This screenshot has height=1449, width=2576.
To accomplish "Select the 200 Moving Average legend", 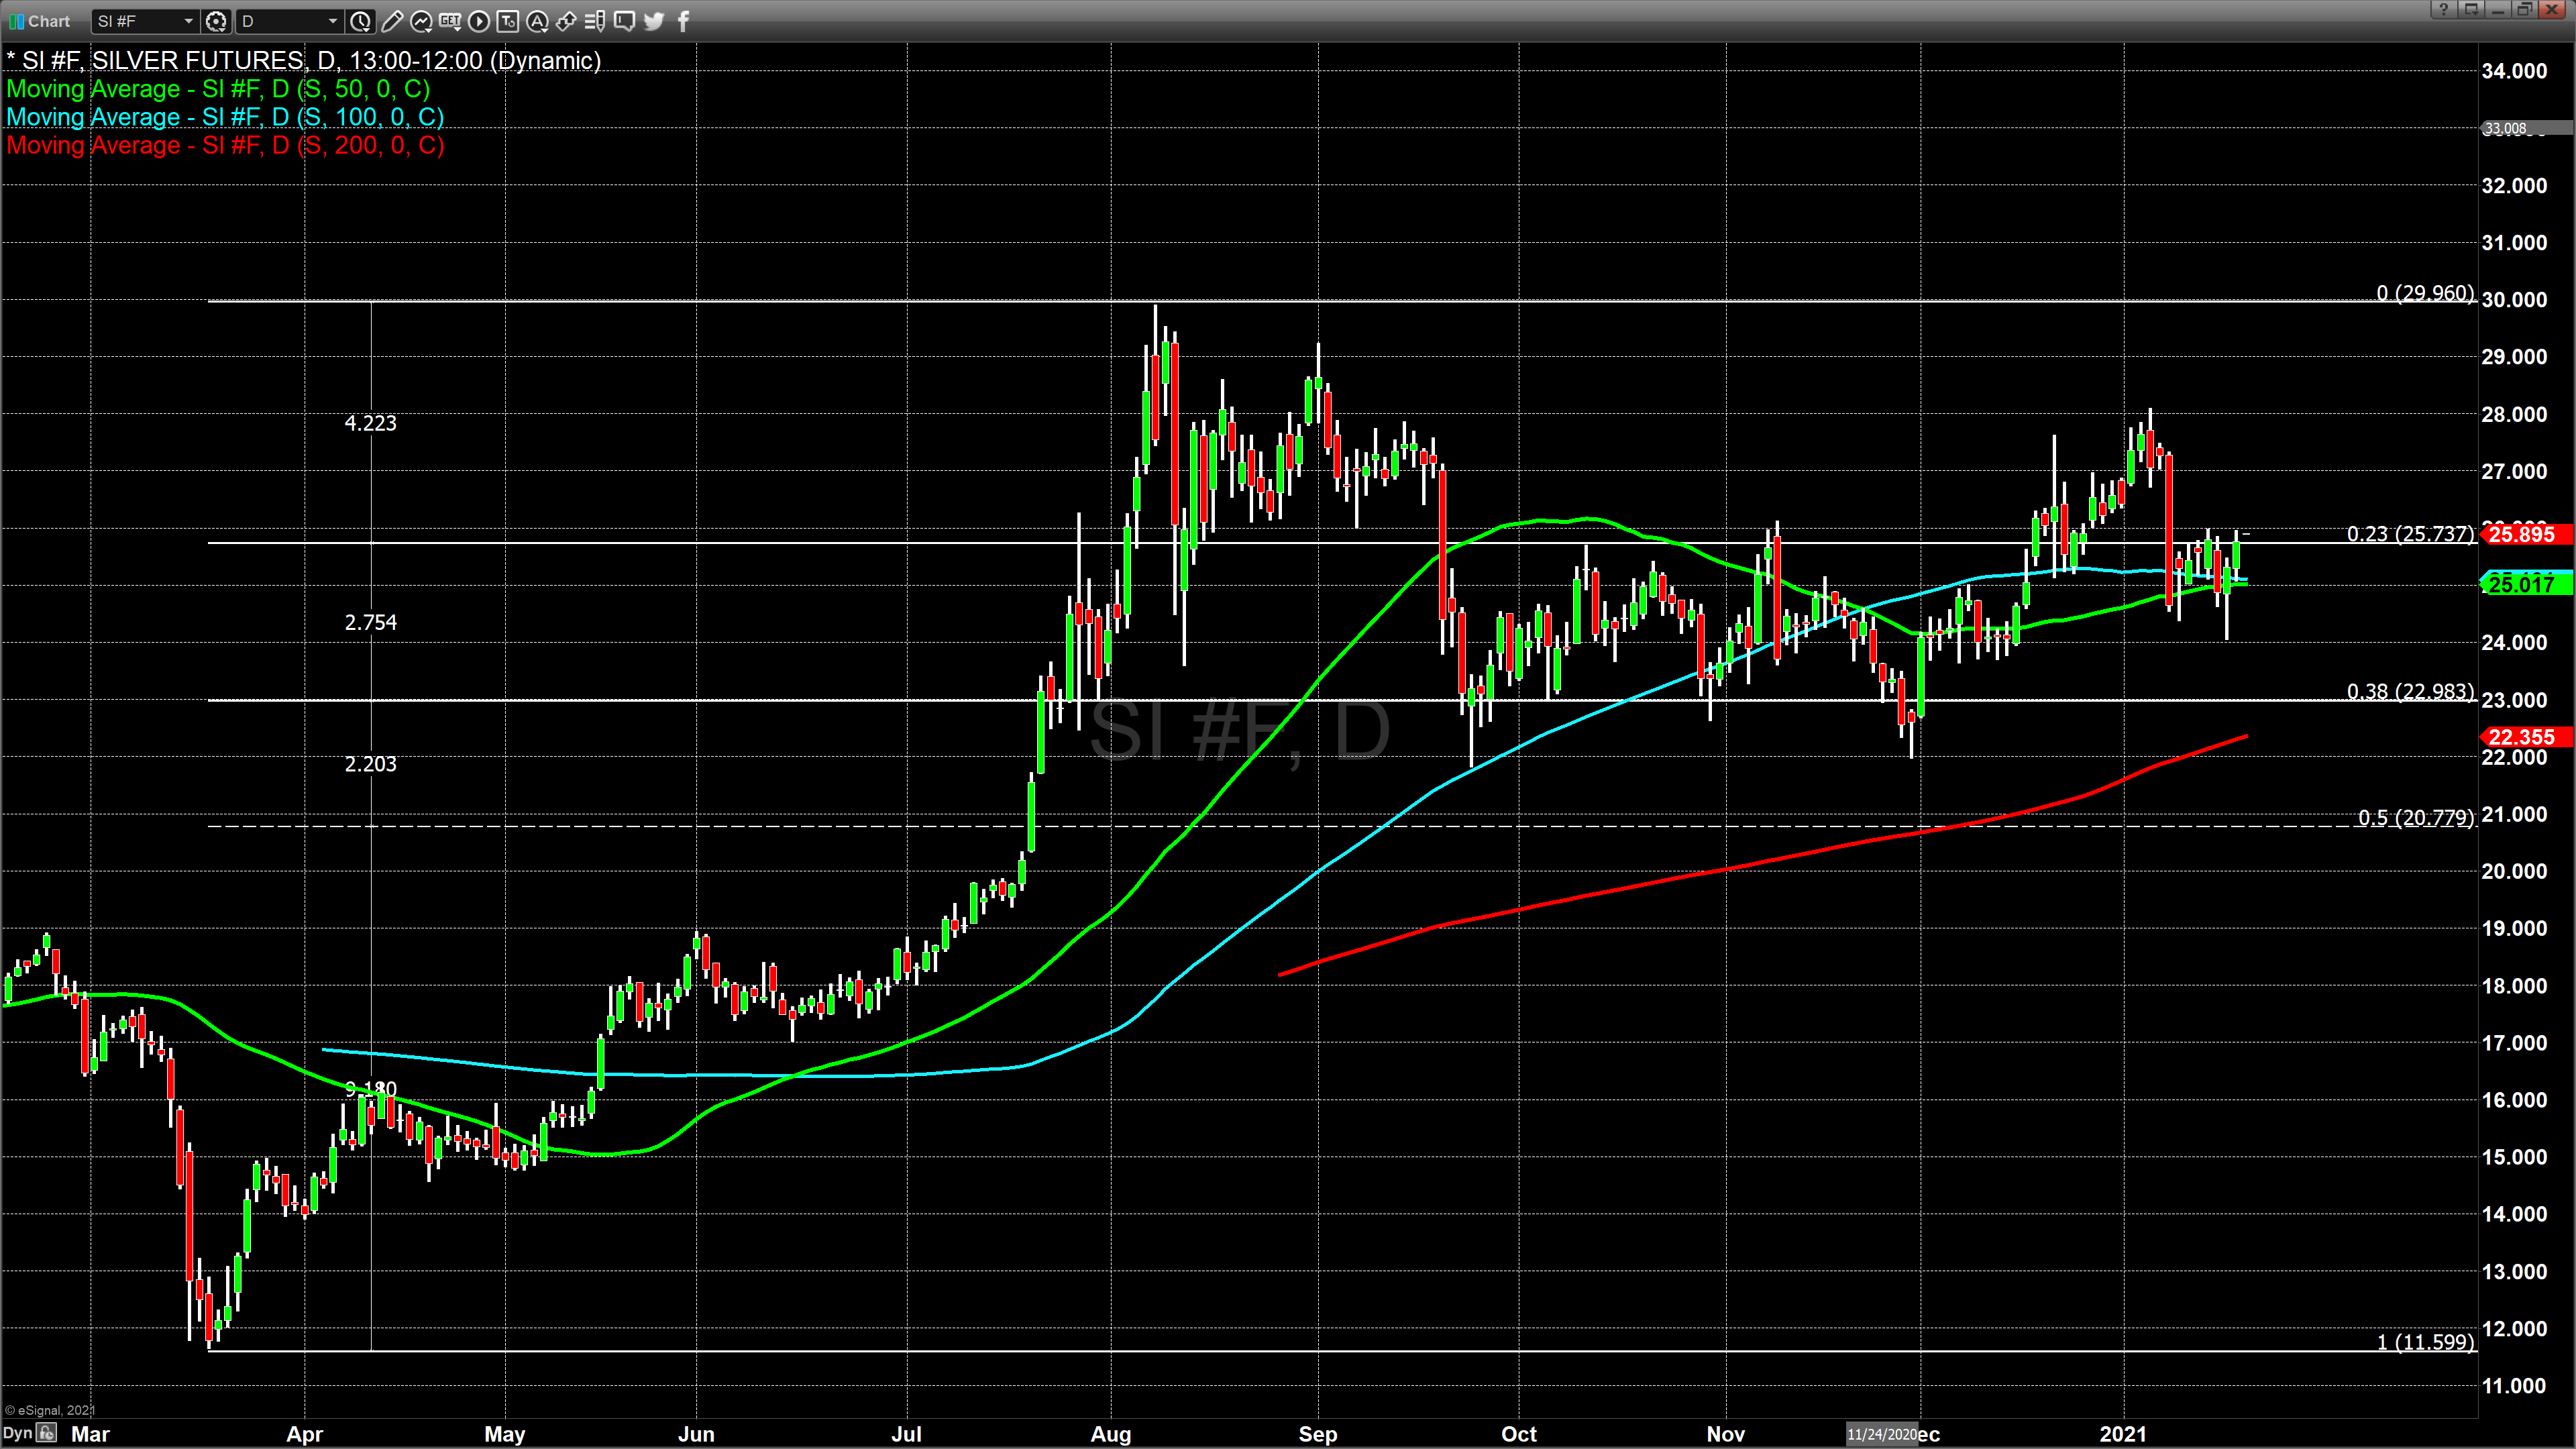I will pos(225,145).
